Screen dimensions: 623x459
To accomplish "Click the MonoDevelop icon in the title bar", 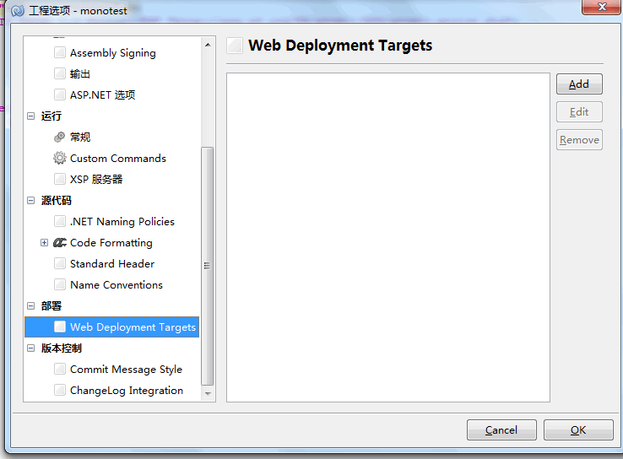I will tap(18, 11).
